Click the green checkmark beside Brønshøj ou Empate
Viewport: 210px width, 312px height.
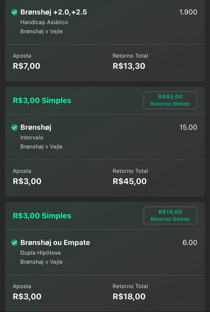pos(14,243)
